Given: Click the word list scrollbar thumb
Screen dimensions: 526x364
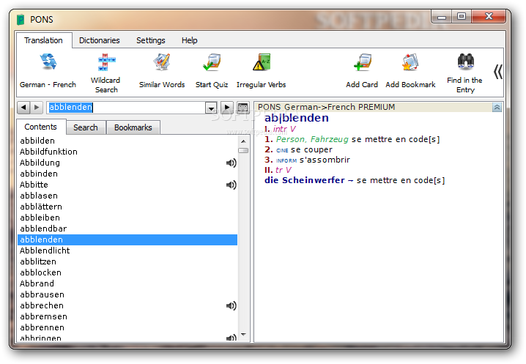Looking at the screenshot, I should tap(243, 150).
